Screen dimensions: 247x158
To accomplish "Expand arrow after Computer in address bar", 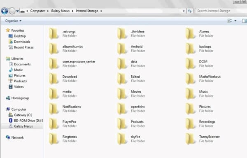I will click(x=48, y=11).
